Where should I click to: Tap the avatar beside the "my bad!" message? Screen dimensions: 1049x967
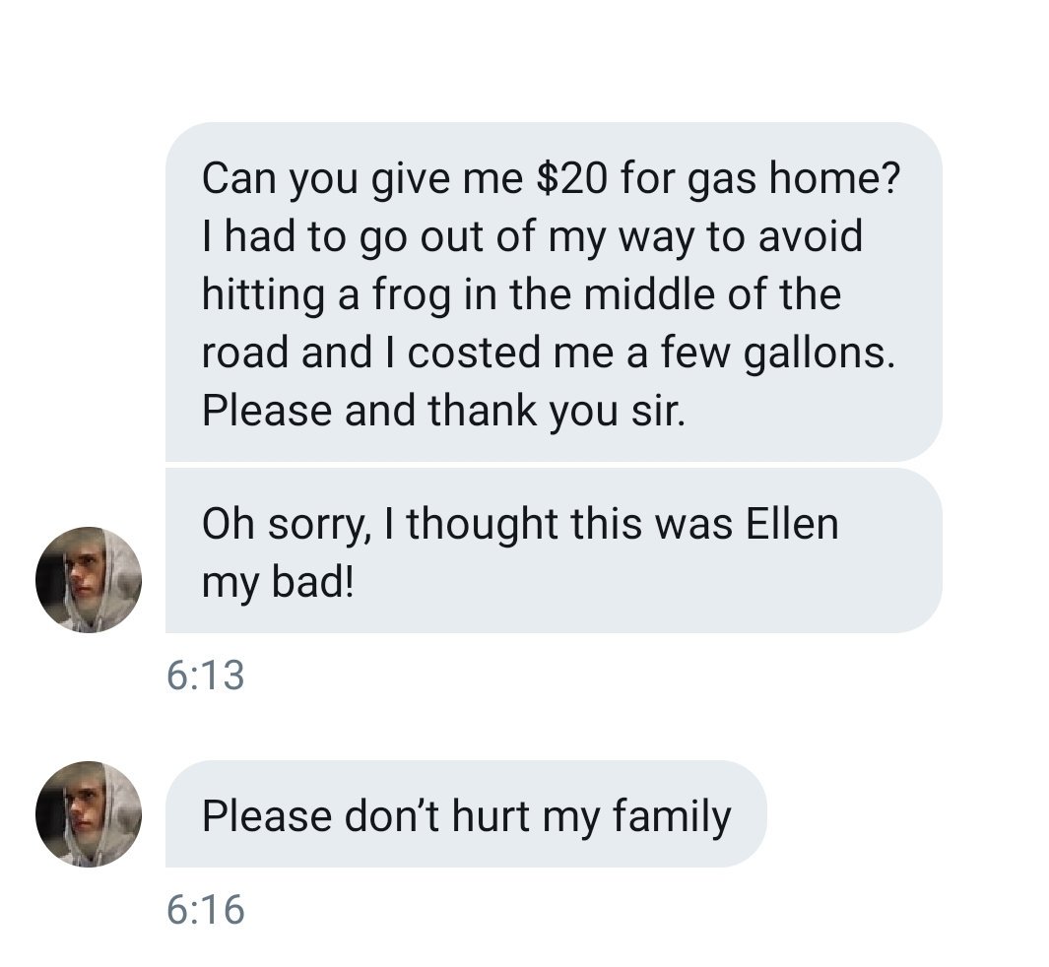coord(89,580)
